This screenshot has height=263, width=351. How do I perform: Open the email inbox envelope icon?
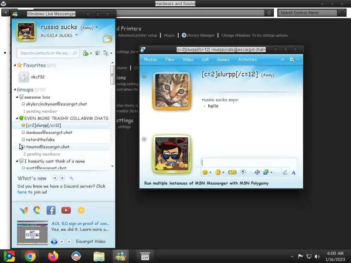(x=107, y=39)
